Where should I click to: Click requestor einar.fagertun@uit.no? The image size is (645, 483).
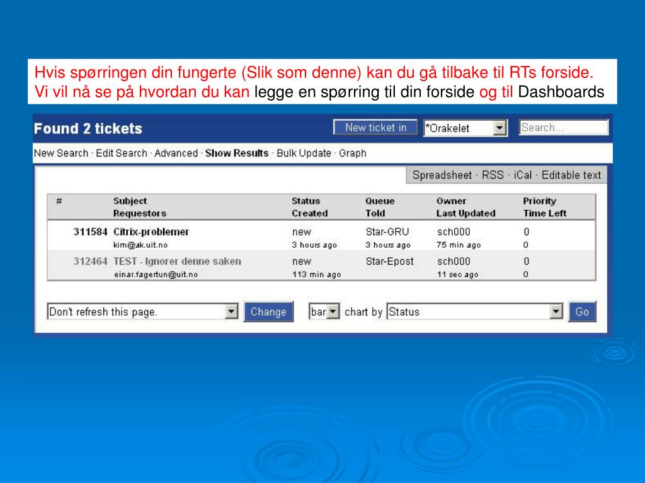coord(156,274)
